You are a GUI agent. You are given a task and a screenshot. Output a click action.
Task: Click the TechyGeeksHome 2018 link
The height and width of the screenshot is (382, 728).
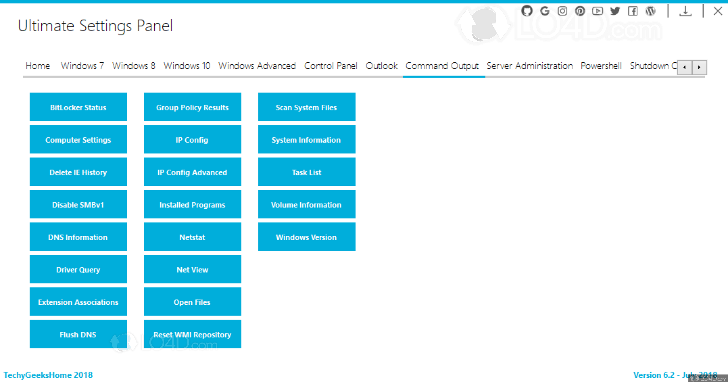pos(49,375)
